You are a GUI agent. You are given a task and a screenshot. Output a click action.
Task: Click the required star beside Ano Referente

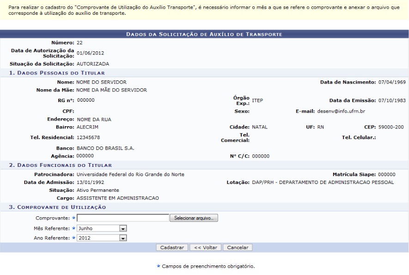click(73, 238)
